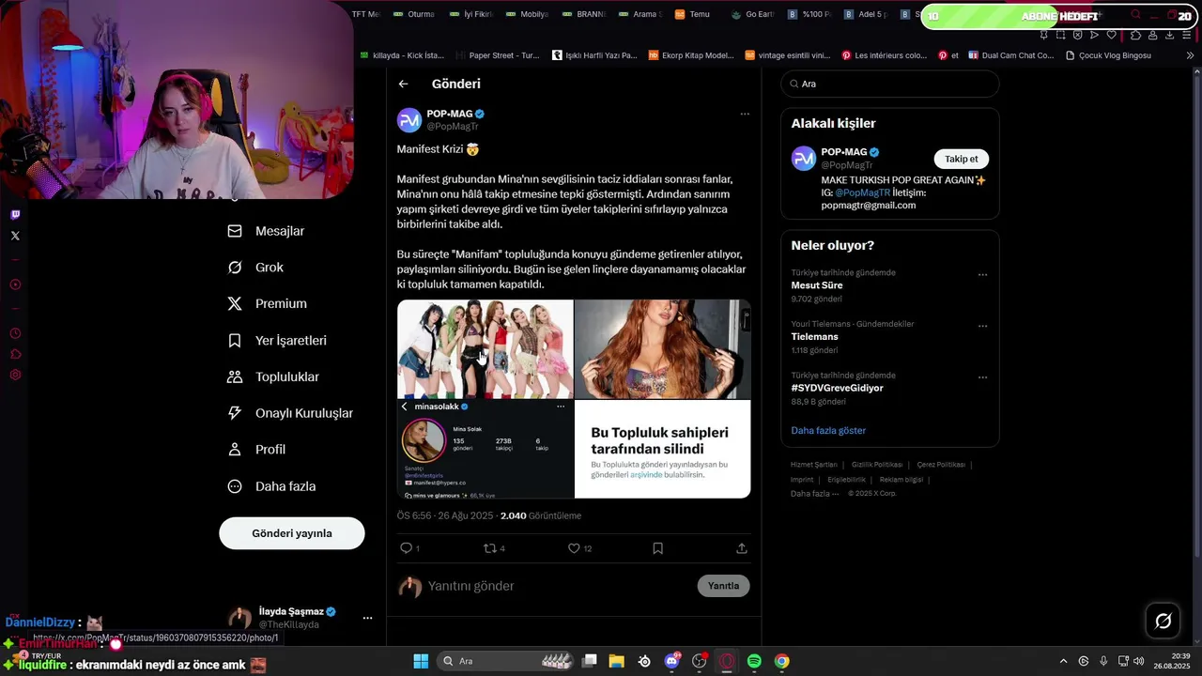Click the Task View taskbar icon
Screen dimensions: 1202x676
click(590, 661)
